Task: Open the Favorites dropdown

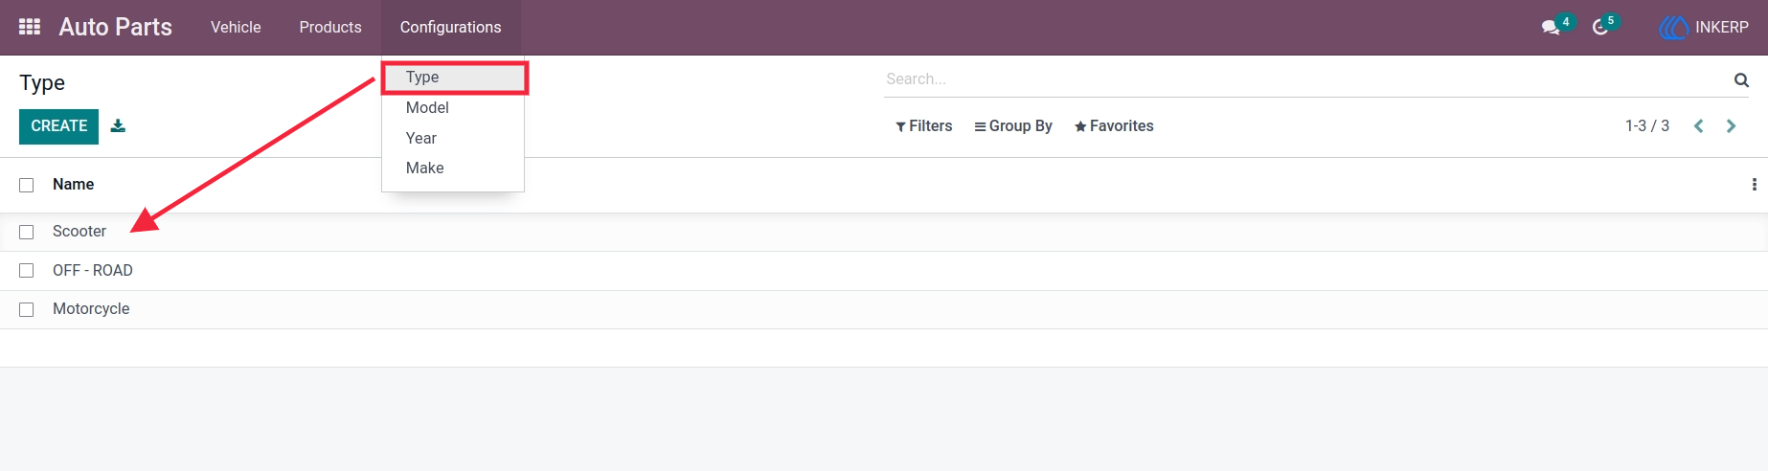Action: coord(1114,126)
